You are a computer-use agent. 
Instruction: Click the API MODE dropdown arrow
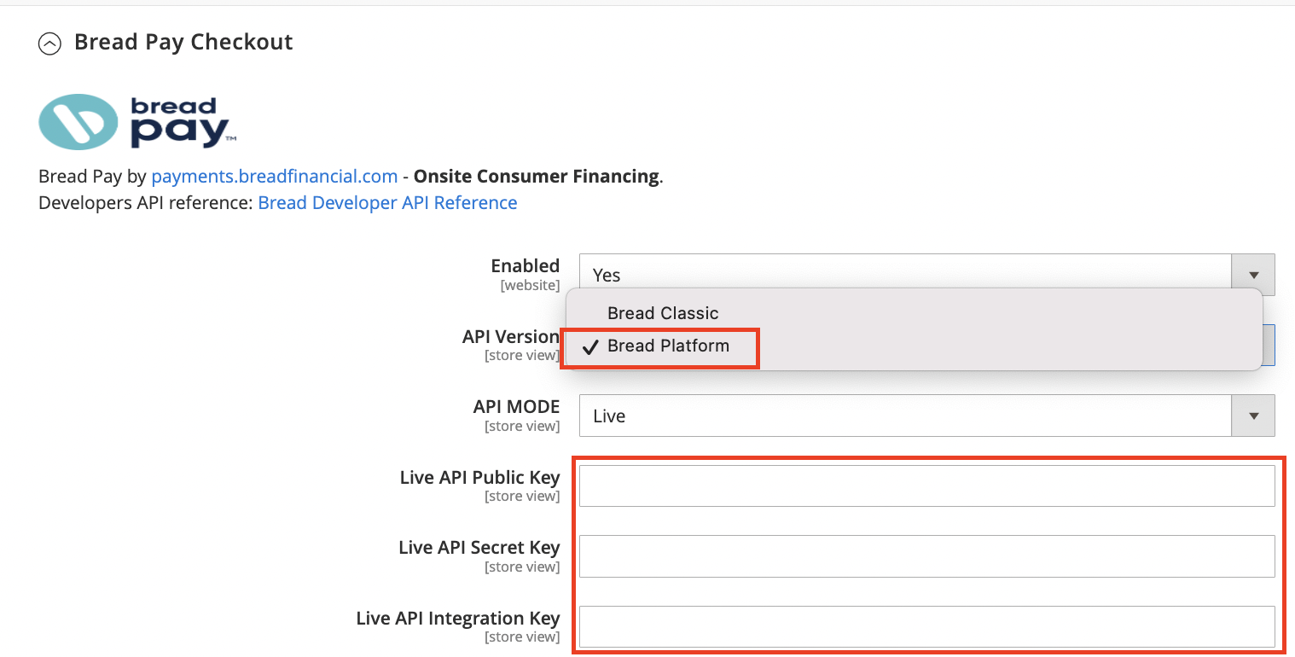[1253, 416]
